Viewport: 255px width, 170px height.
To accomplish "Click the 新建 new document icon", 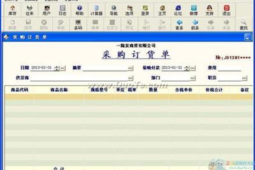I will 12,25.
